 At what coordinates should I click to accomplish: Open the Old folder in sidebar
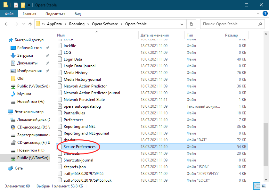tap(20, 78)
